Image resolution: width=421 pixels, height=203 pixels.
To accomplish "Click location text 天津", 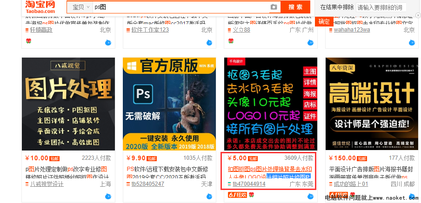I will tap(207, 184).
